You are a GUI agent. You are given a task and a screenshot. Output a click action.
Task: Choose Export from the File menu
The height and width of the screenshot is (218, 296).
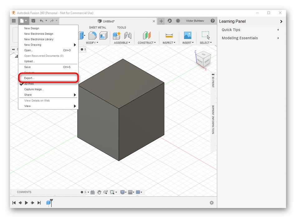[29, 78]
